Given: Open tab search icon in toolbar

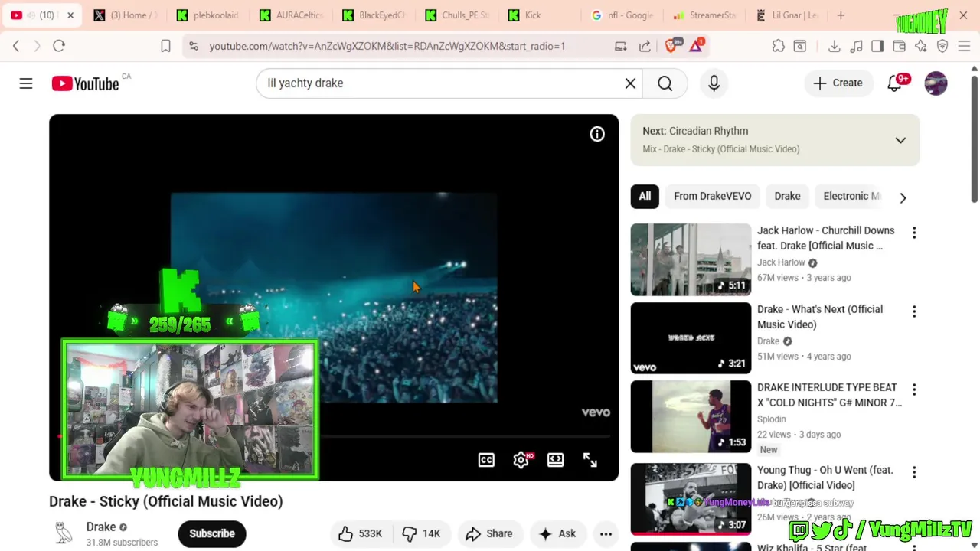Looking at the screenshot, I should pyautogui.click(x=799, y=46).
